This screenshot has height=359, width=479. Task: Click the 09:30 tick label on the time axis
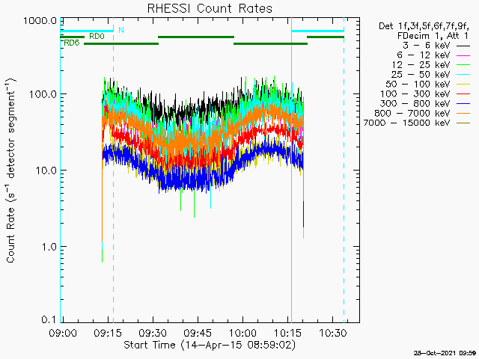(x=152, y=331)
